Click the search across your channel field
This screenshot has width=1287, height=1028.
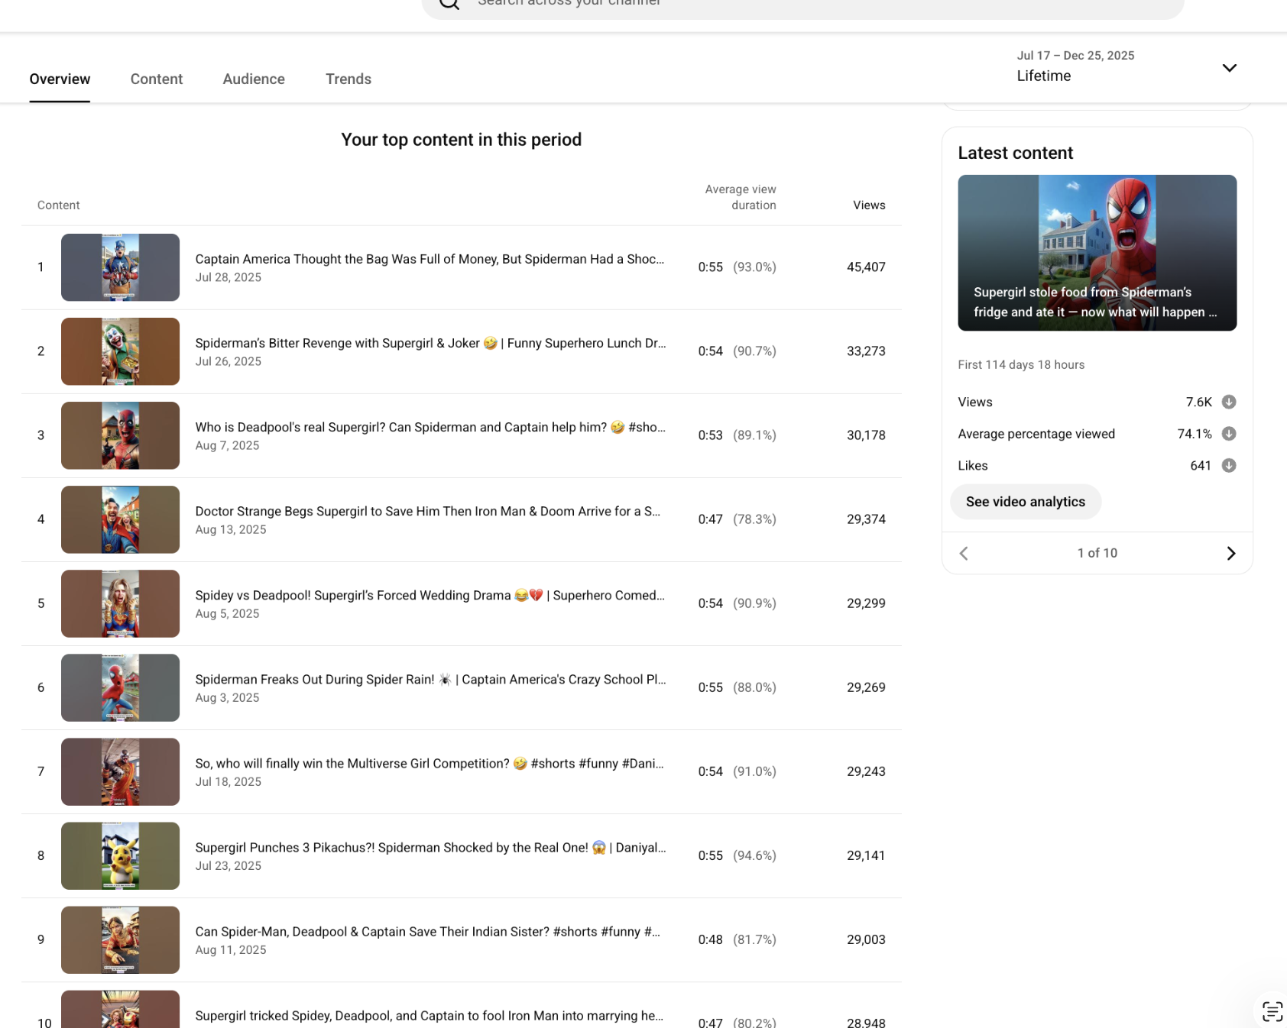(x=802, y=3)
